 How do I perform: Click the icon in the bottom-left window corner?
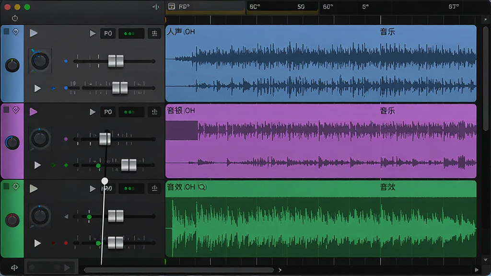[x=14, y=267]
